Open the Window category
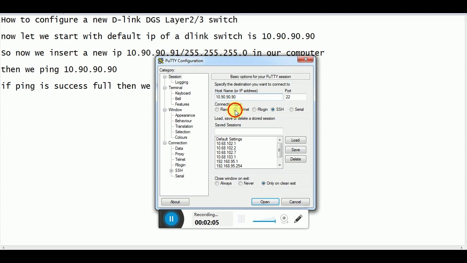Viewport: 467px width, 263px height. pyautogui.click(x=175, y=110)
